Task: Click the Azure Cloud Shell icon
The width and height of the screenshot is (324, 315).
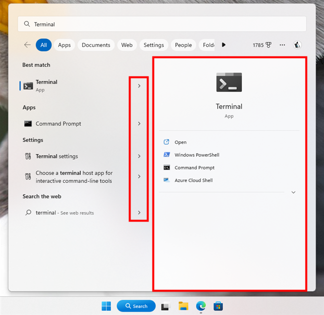Action: coord(166,180)
